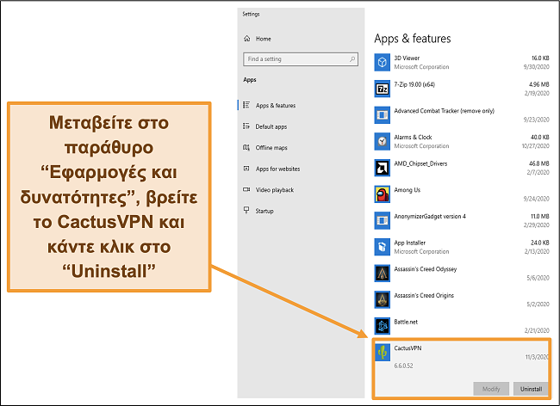
Task: Click the 5/6/2020 date for Odyssey
Action: coord(538,278)
